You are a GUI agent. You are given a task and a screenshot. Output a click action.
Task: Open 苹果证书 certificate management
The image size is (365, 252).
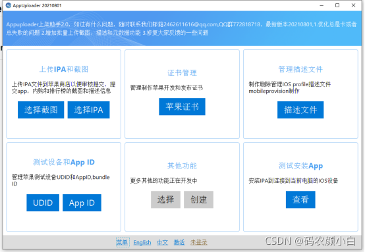pyautogui.click(x=182, y=107)
